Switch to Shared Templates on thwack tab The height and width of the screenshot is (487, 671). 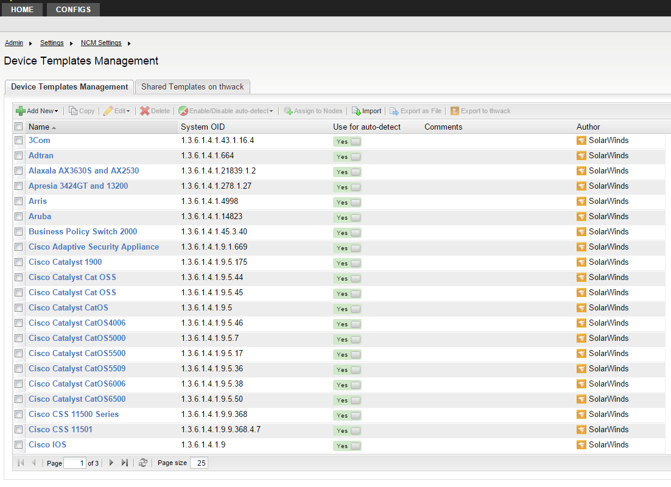click(x=192, y=87)
